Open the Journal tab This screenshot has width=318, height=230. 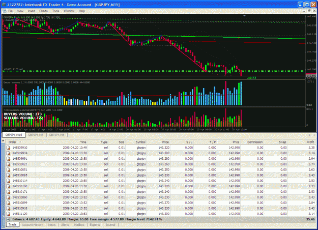coord(110,225)
